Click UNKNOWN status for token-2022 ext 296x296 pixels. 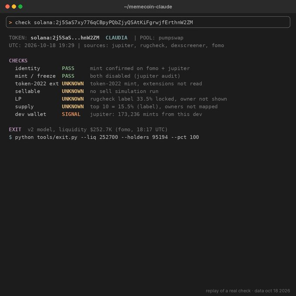click(x=73, y=84)
